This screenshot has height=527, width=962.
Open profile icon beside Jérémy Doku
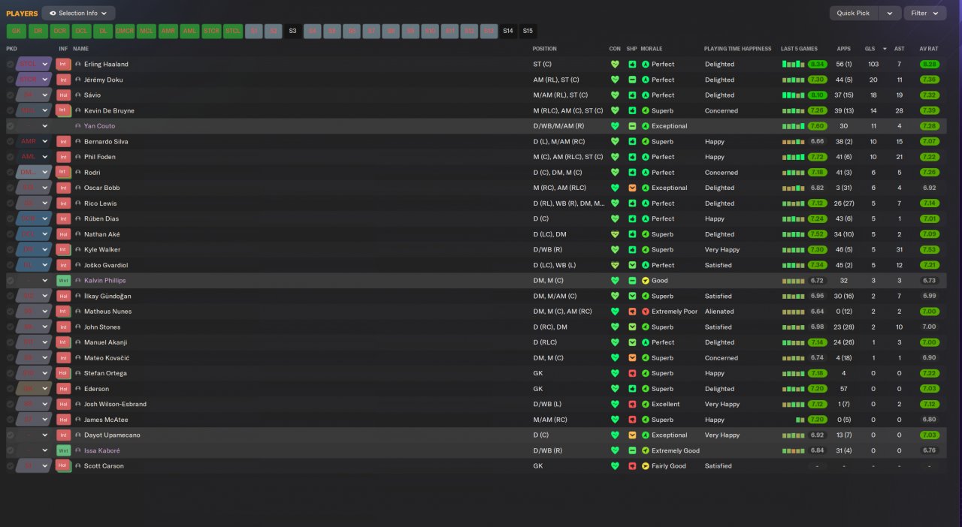point(77,80)
